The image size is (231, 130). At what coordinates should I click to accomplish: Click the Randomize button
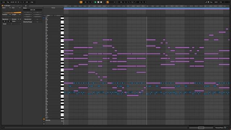(28, 19)
